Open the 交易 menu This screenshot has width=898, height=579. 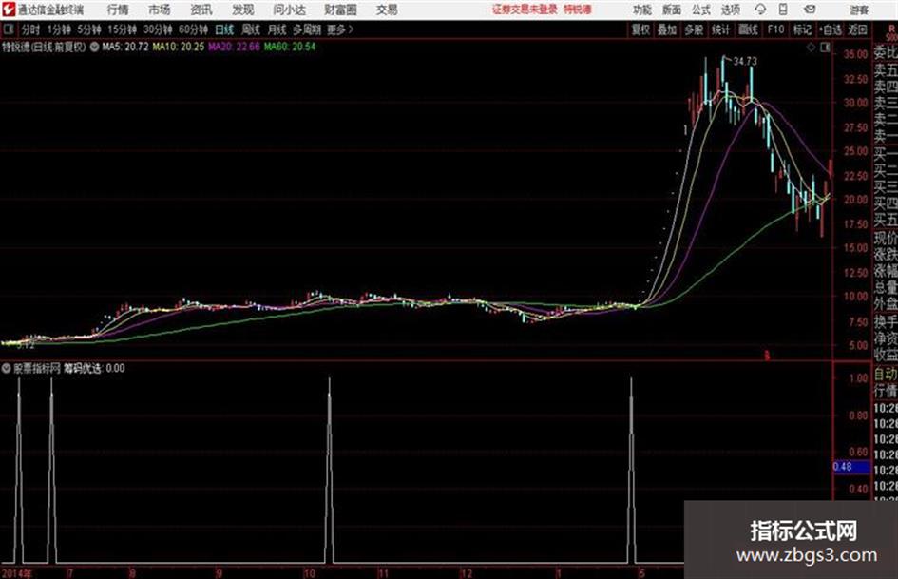point(387,10)
